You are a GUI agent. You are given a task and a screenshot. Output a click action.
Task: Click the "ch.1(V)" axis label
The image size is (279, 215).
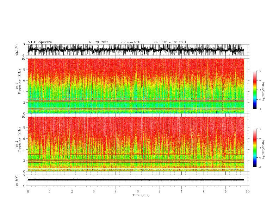click(x=17, y=50)
